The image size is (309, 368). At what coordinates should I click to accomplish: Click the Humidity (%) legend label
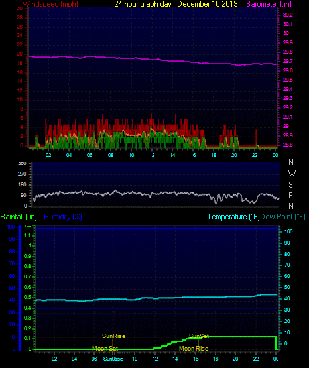[x=63, y=217]
